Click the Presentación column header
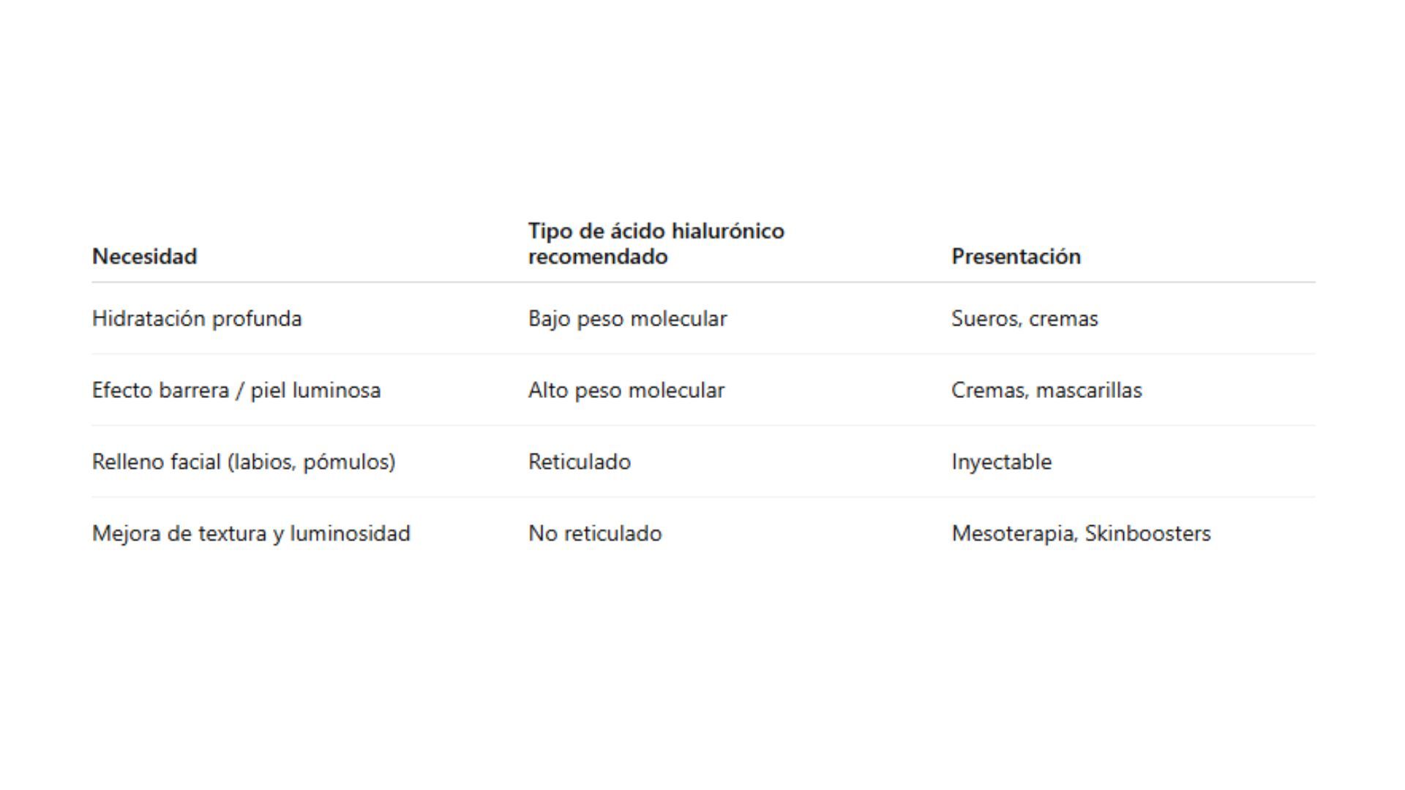The height and width of the screenshot is (790, 1405). coord(1016,256)
